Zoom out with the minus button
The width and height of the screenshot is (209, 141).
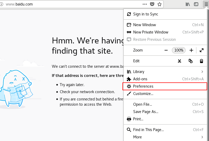point(166,50)
